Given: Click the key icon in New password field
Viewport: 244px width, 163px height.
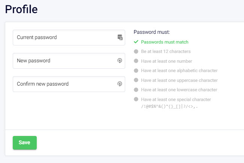Looking at the screenshot, I should point(120,61).
